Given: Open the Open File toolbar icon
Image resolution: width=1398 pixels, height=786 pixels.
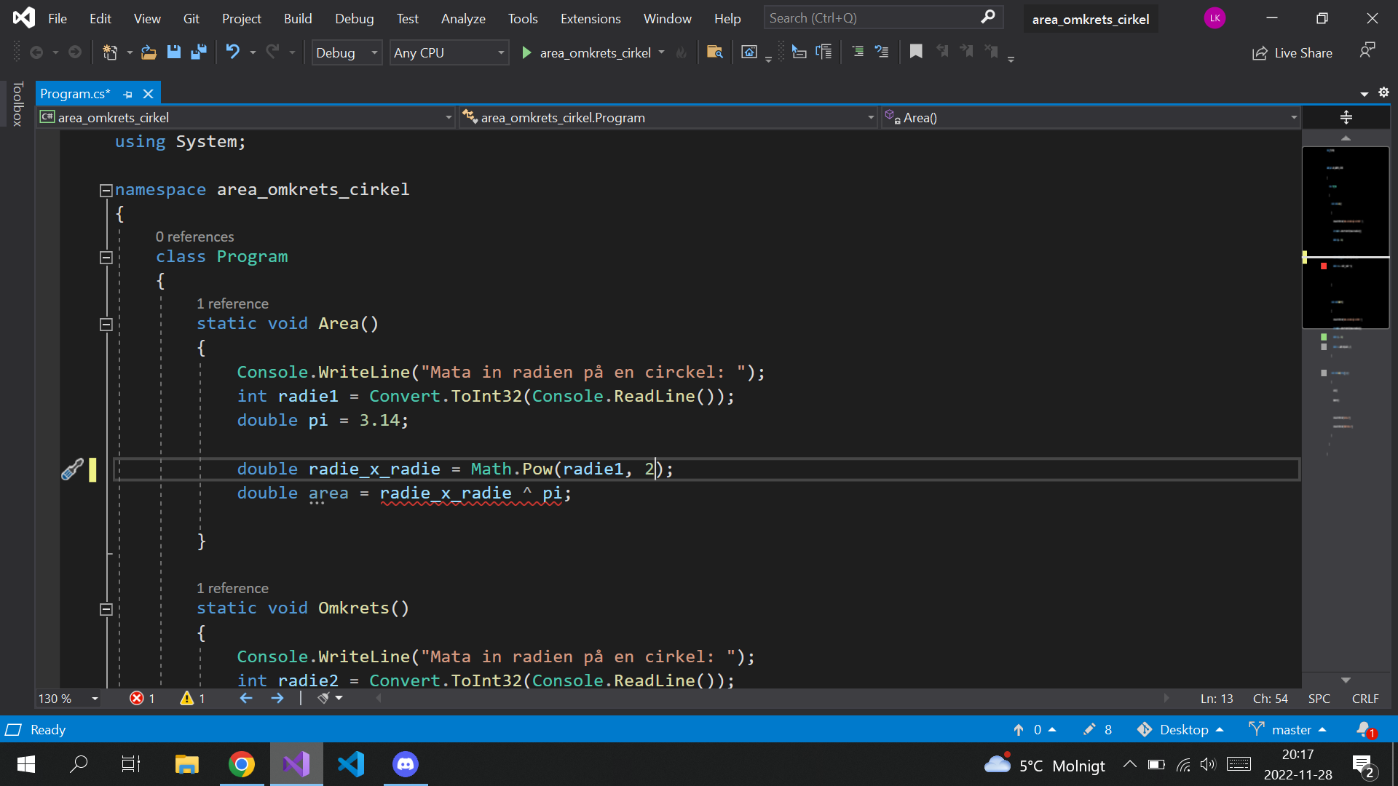Looking at the screenshot, I should click(x=149, y=52).
